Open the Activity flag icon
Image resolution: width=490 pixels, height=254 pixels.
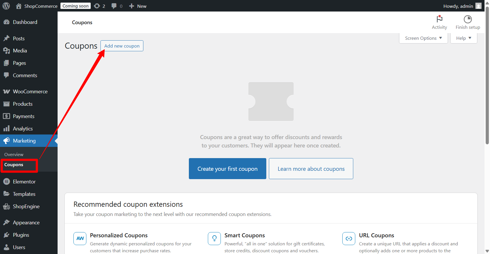tap(439, 19)
